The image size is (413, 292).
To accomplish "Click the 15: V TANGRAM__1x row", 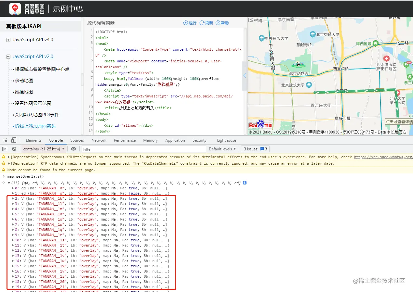I will pos(90,266).
